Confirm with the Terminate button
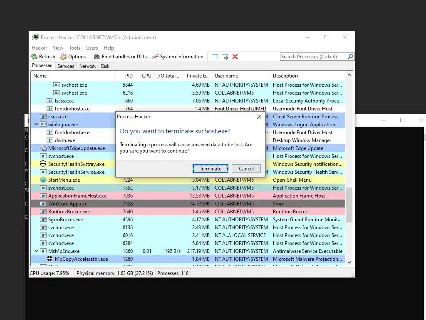 coord(211,168)
